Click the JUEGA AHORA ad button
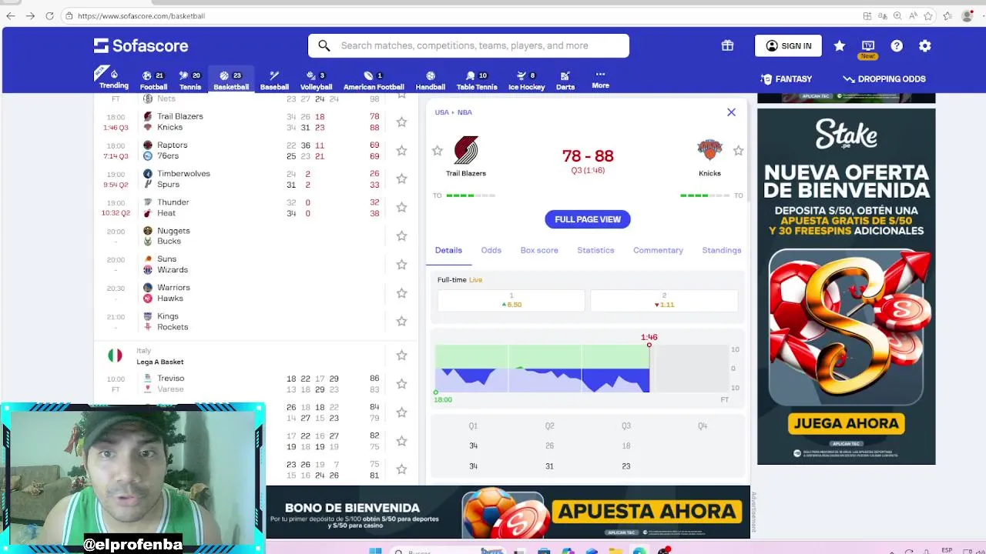 coord(846,423)
